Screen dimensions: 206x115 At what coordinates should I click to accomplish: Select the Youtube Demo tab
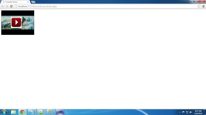[x=16, y=2]
